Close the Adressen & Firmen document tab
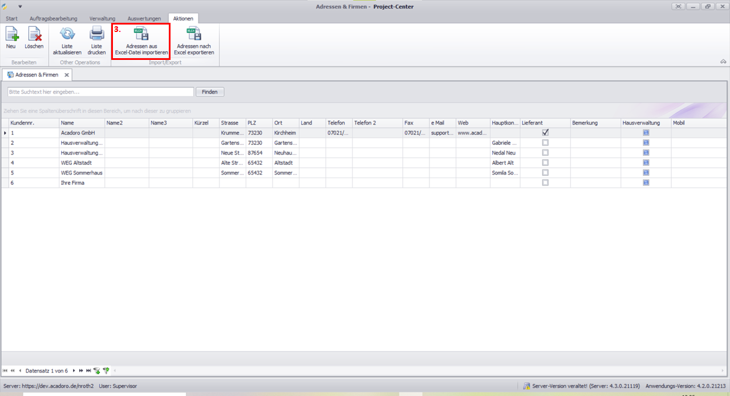This screenshot has height=396, width=730. (x=66, y=75)
